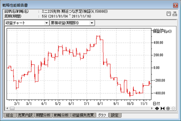The height and width of the screenshot is (121, 181).
Task: Select the 収益損失売買 tab
Action: click(83, 115)
